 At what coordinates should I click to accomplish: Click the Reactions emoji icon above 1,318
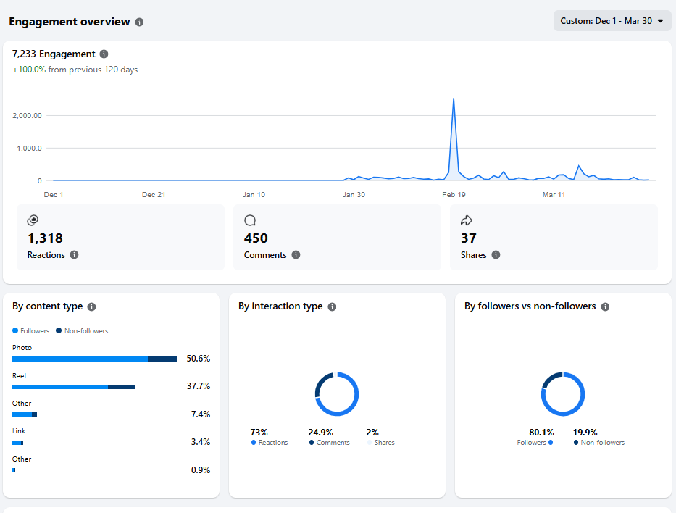32,220
